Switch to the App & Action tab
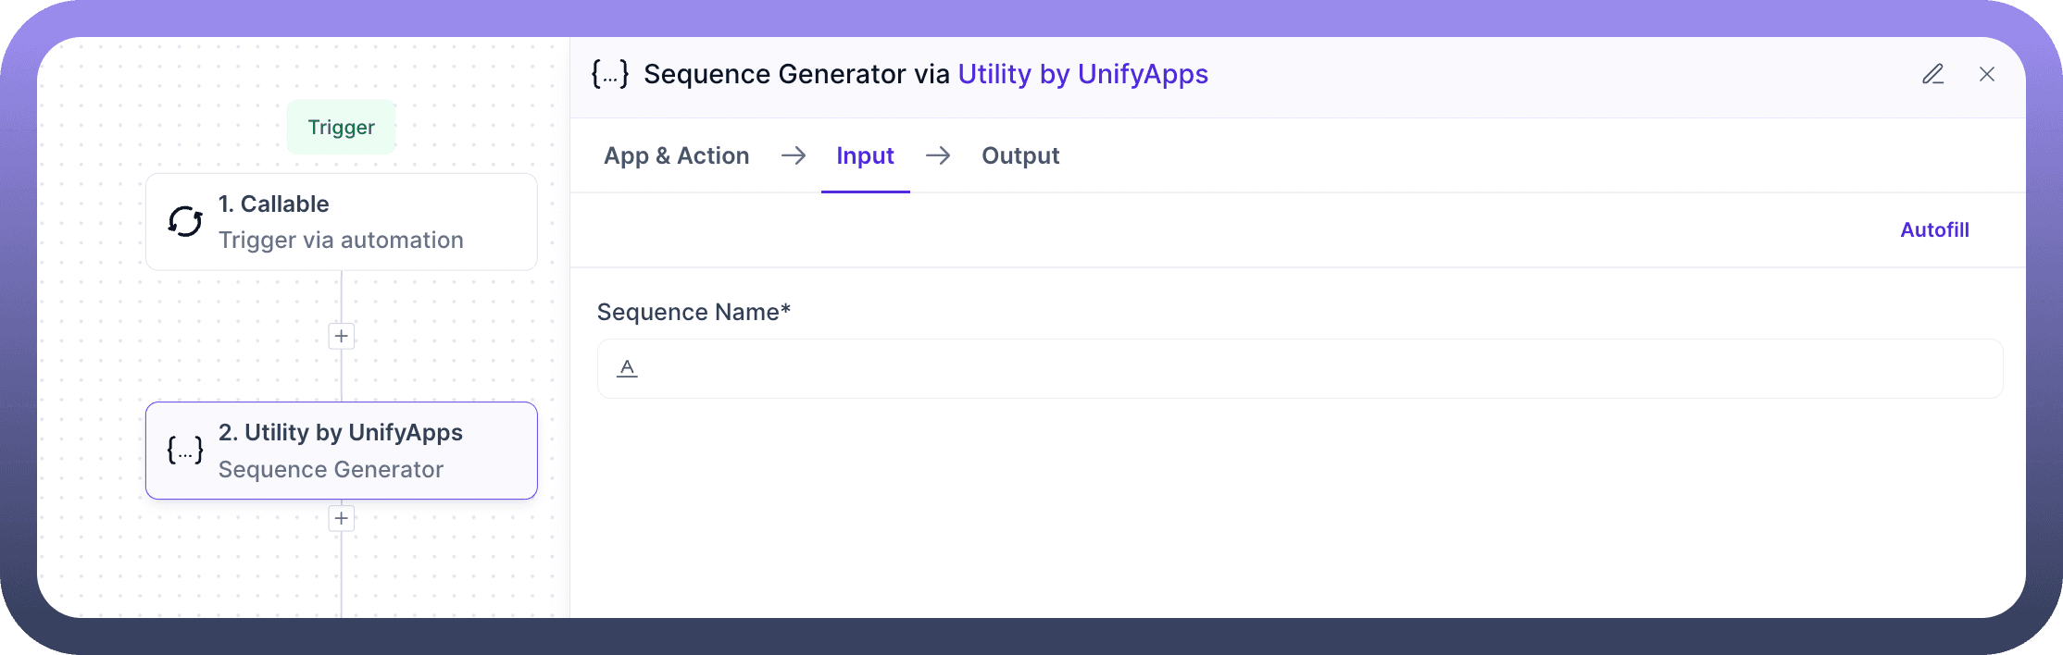The image size is (2063, 655). point(676,155)
